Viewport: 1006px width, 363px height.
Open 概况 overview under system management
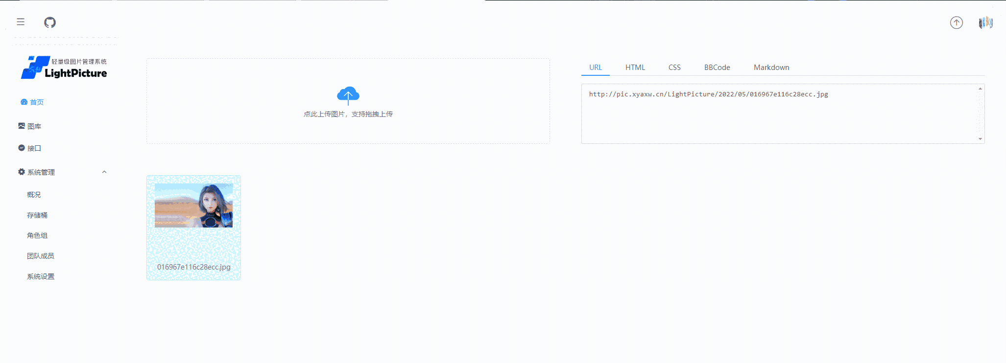(34, 195)
